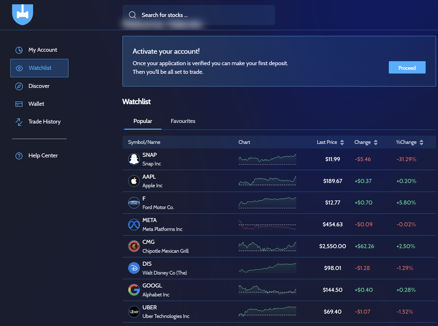Click the Watchlist eye icon
Image resolution: width=438 pixels, height=326 pixels.
pyautogui.click(x=19, y=68)
